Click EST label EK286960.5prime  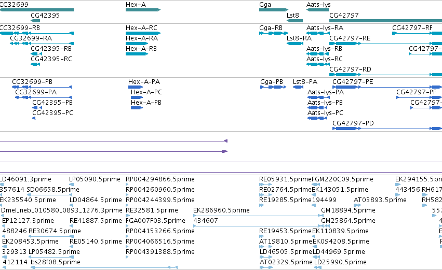tap(222, 210)
